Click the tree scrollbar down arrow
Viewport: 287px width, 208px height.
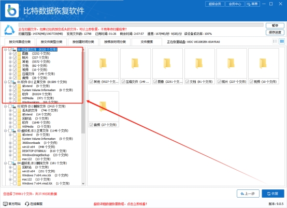pyautogui.click(x=83, y=184)
